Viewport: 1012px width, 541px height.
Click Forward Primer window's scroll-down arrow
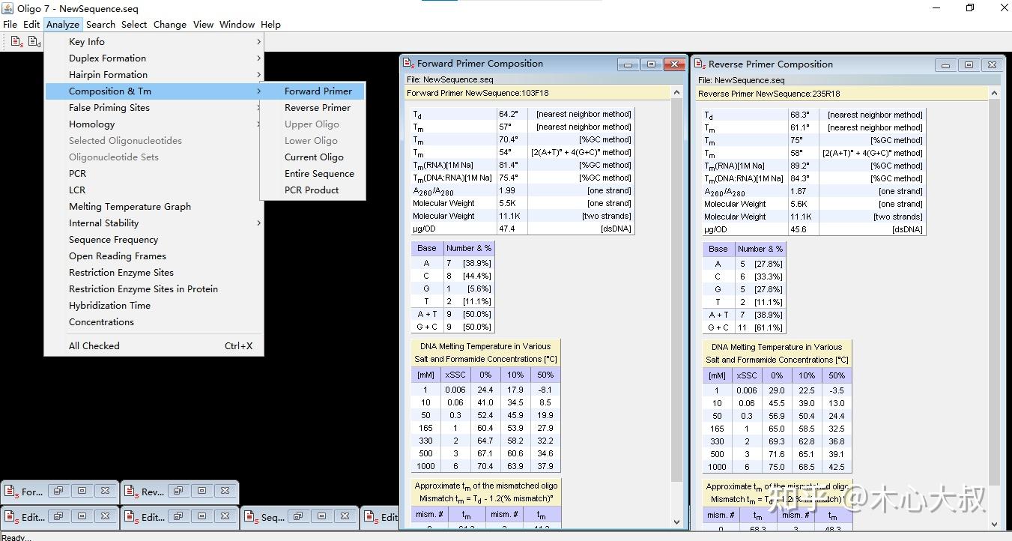[677, 522]
